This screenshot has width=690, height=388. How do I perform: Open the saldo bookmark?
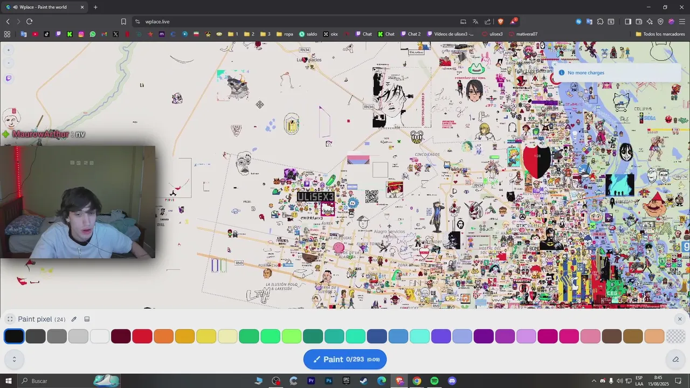[x=308, y=34]
